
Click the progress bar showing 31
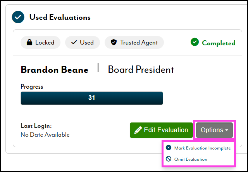click(92, 98)
